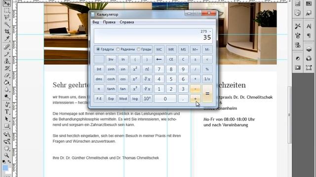
Task: Select the Clone Stamp tool
Action: click(6, 61)
